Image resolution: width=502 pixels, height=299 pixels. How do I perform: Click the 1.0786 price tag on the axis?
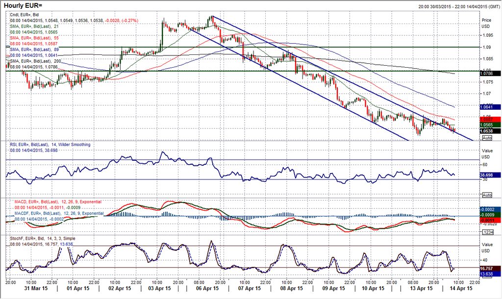pos(491,73)
